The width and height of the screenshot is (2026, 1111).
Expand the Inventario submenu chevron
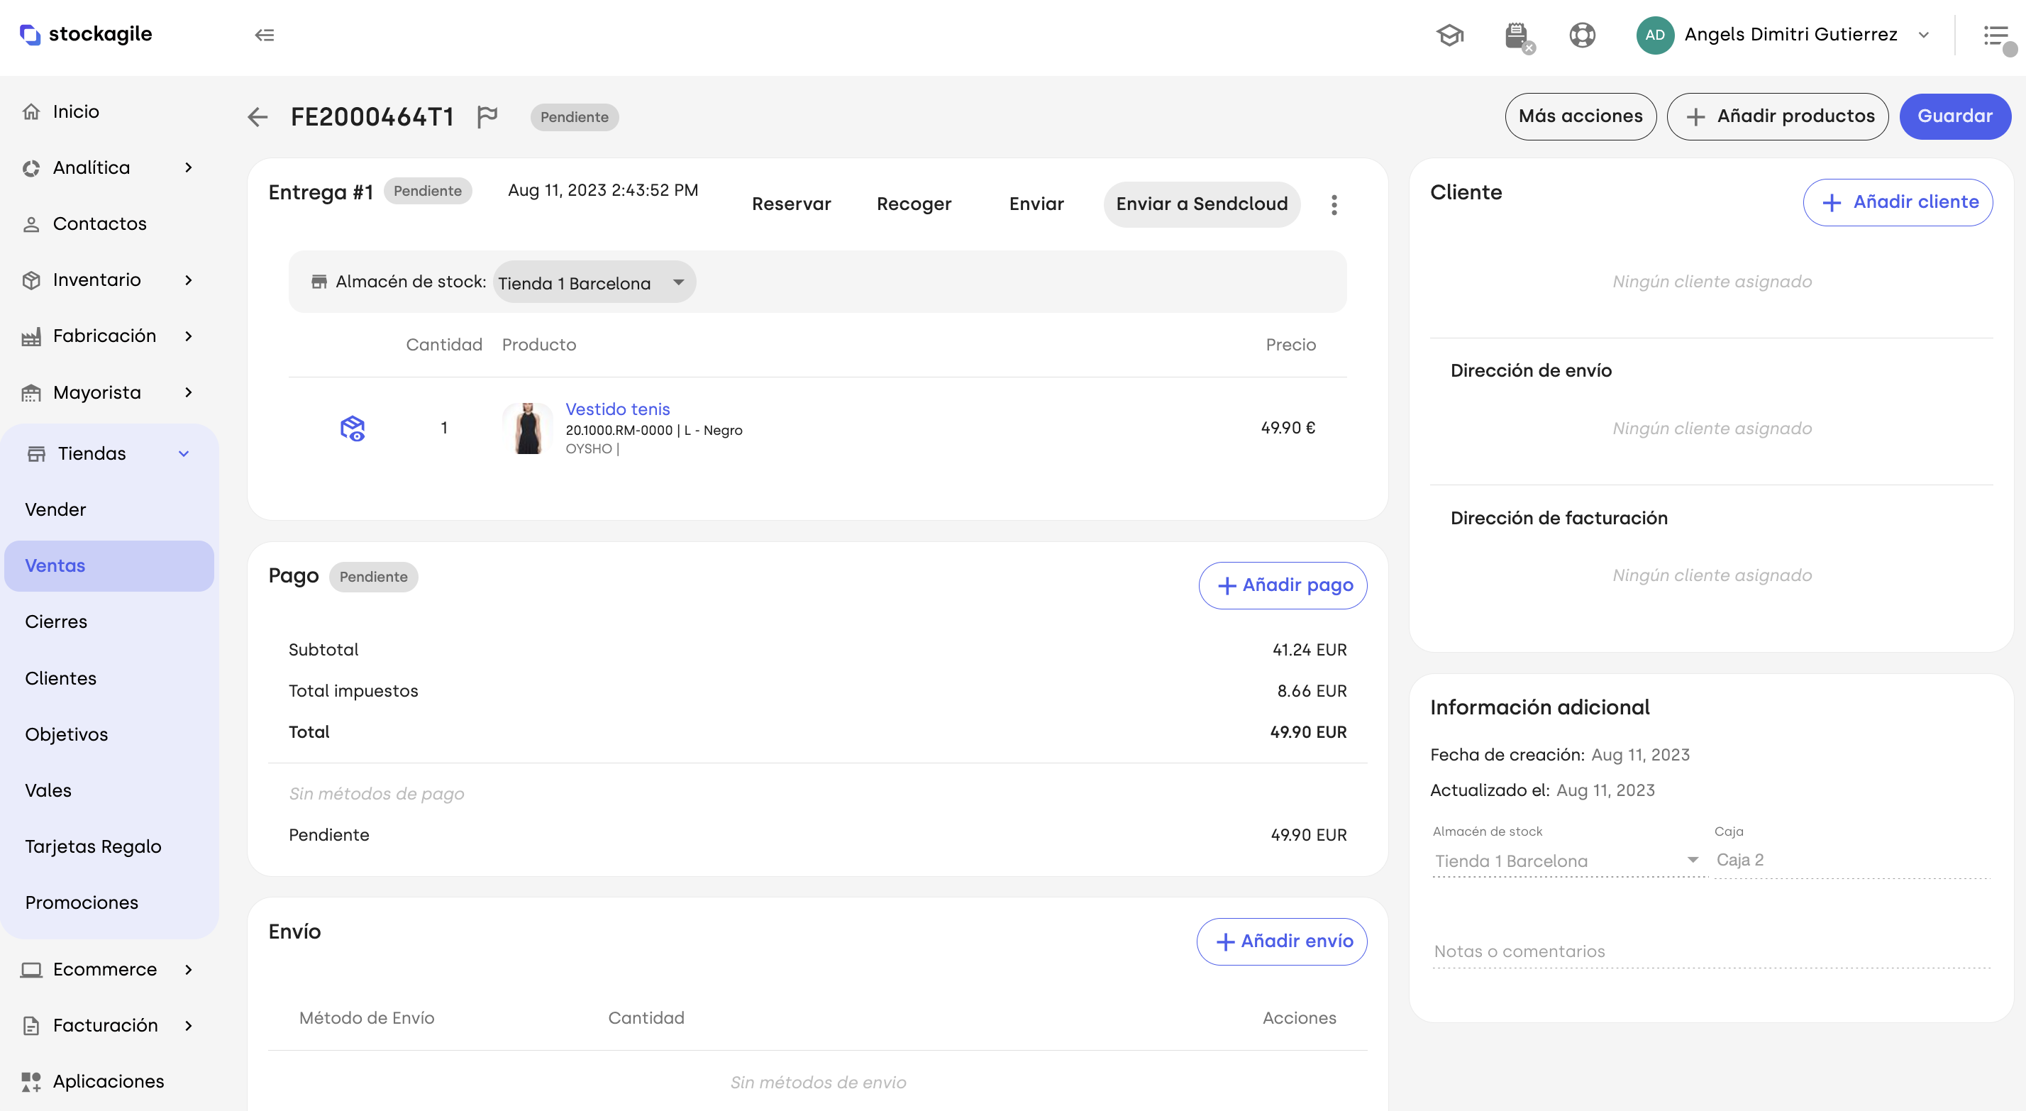pyautogui.click(x=188, y=280)
